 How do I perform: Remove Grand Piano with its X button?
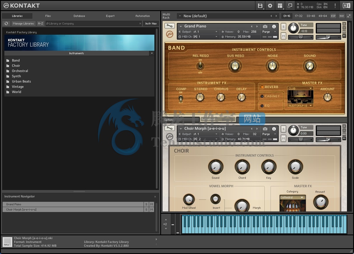[344, 24]
